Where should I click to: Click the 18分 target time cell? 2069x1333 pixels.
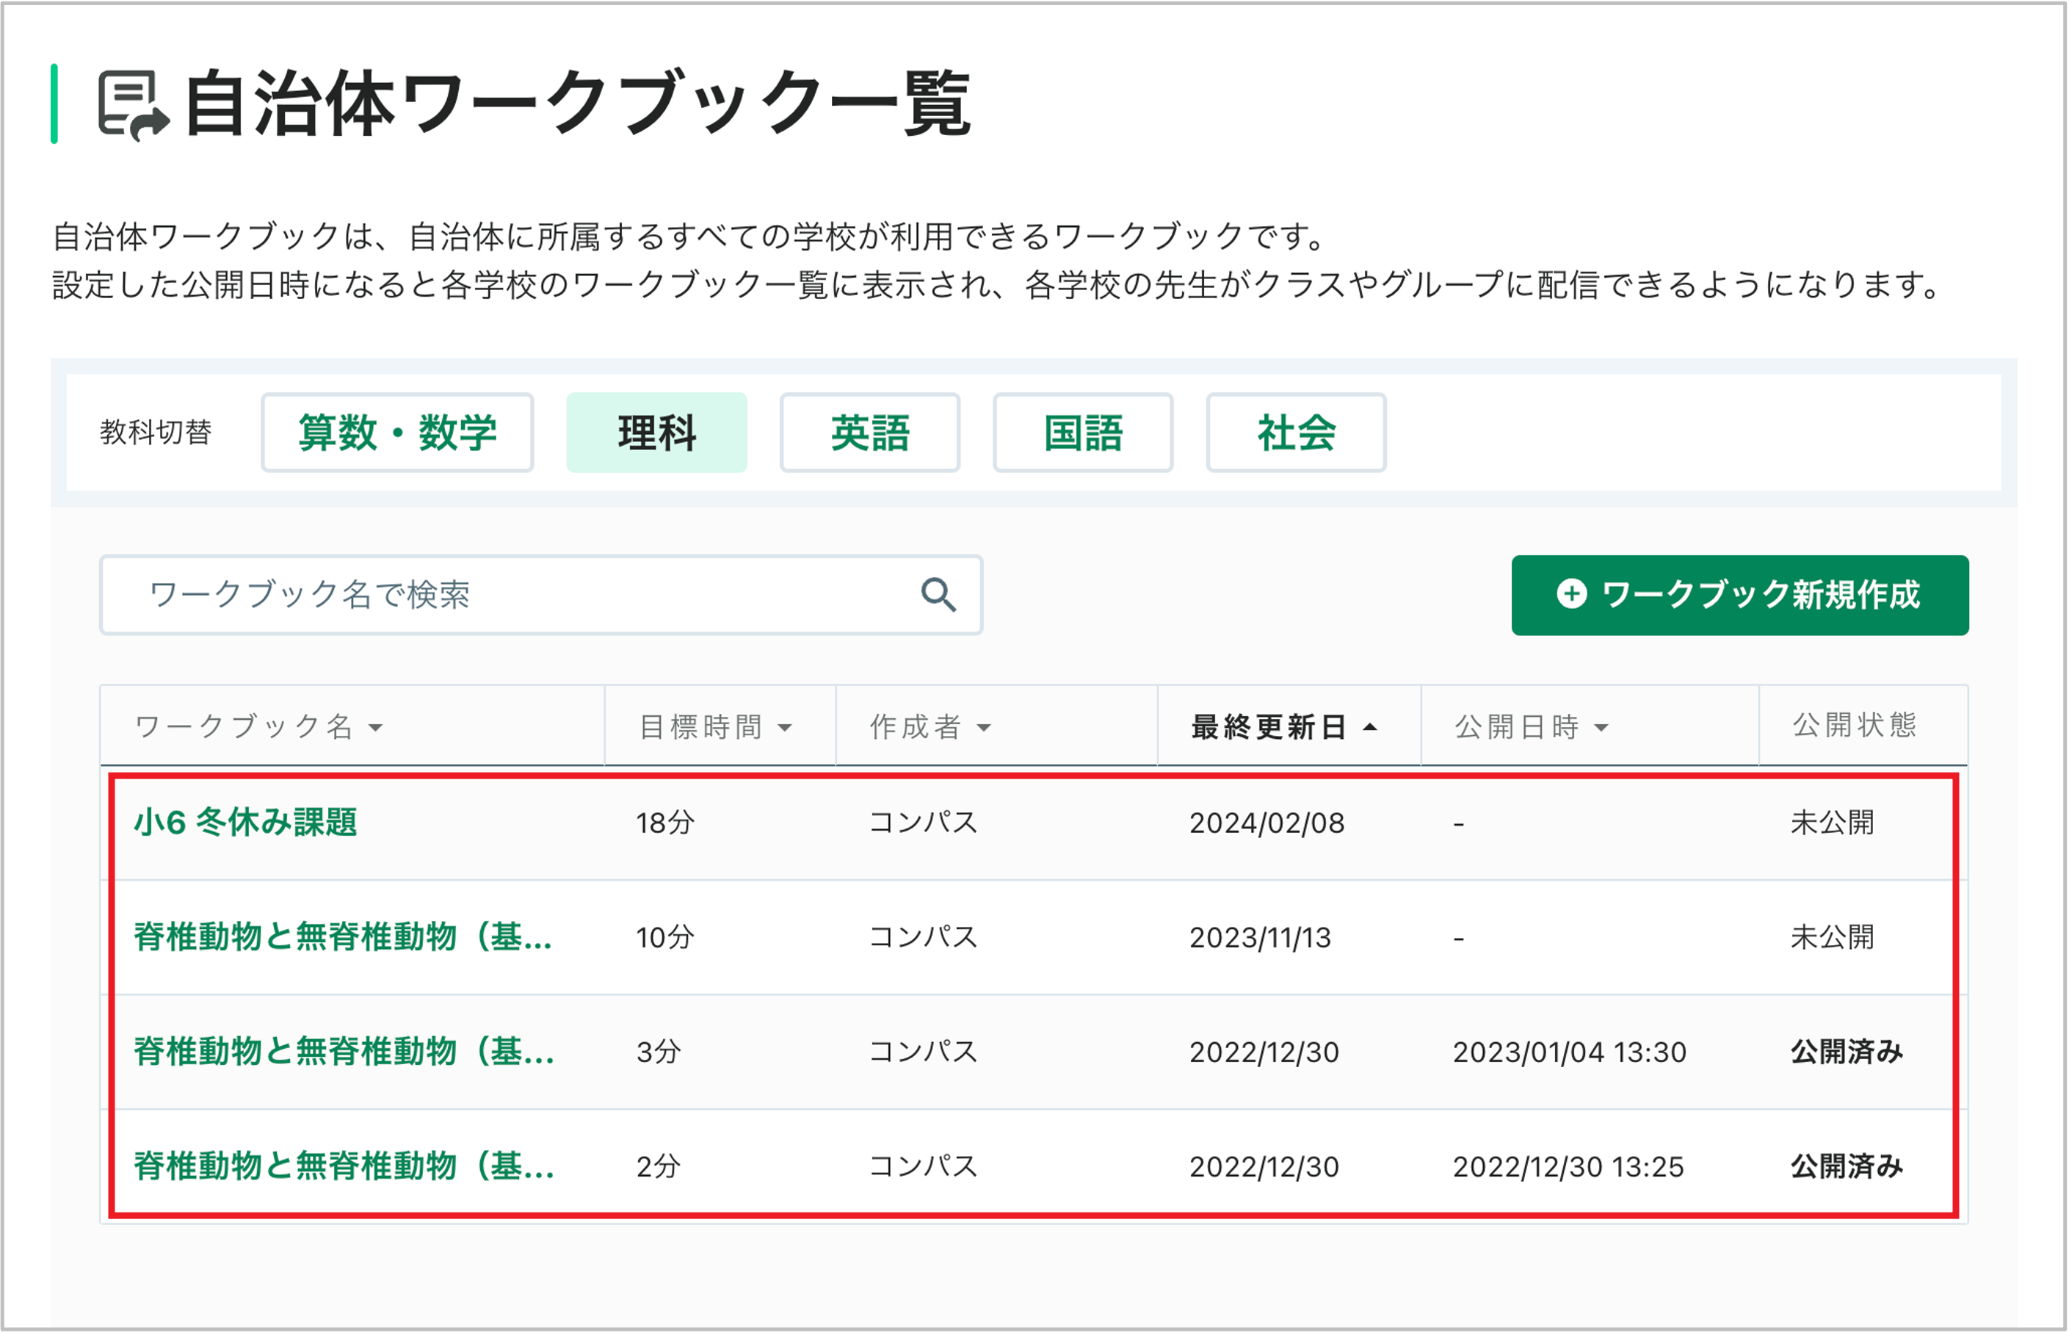(x=664, y=823)
